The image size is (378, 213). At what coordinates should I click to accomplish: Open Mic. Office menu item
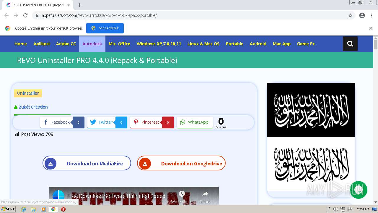pyautogui.click(x=119, y=44)
